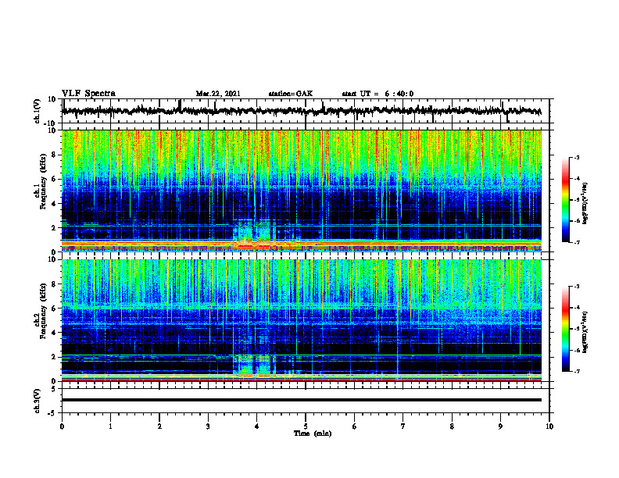Click time axis tick label "9"
Screen dimensions: 619x478
tap(500, 426)
